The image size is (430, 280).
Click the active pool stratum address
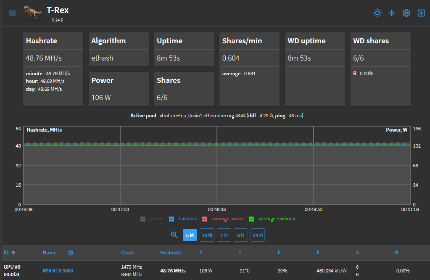pos(203,116)
